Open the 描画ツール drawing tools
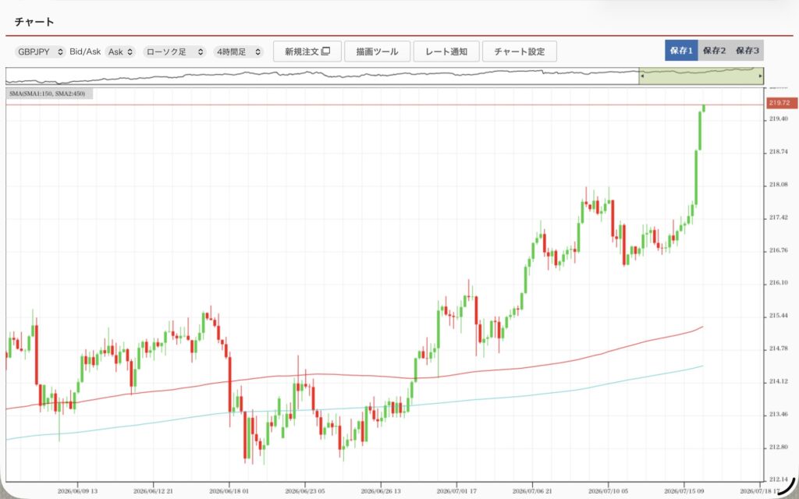Viewport: 799px width, 499px height. coord(377,51)
